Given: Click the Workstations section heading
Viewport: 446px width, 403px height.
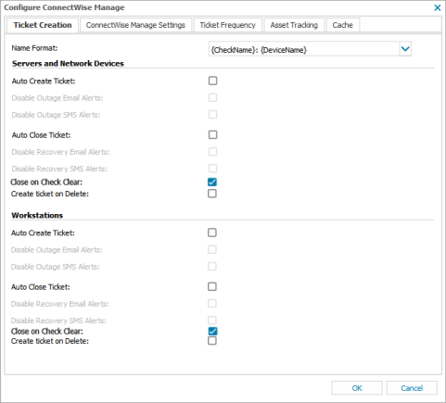Looking at the screenshot, I should click(x=37, y=216).
